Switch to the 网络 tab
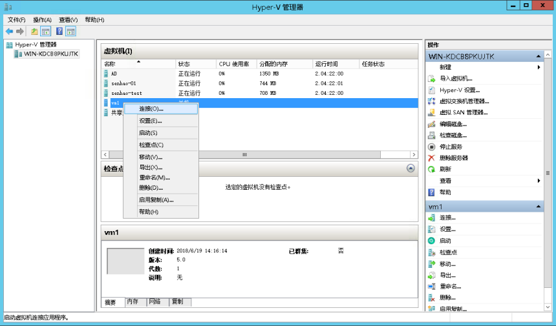Image resolution: width=556 pixels, height=326 pixels. (158, 301)
